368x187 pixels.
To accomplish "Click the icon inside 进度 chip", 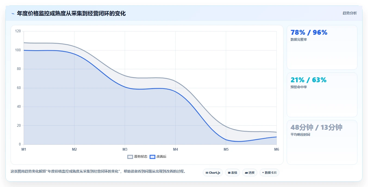I will [246, 173].
